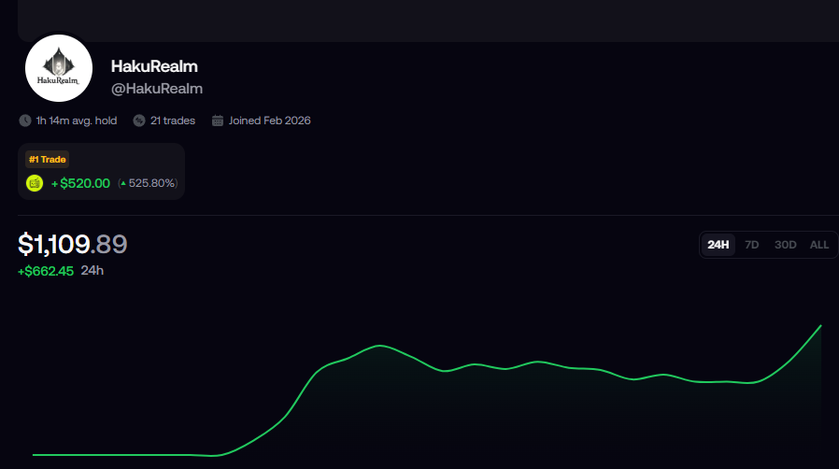Click the $1,109.89 portfolio balance
This screenshot has width=839, height=469.
tap(73, 244)
